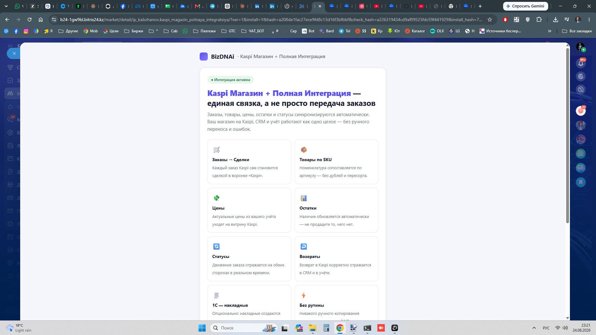596x335 pixels.
Task: Click the Остатки card title
Action: (x=308, y=208)
